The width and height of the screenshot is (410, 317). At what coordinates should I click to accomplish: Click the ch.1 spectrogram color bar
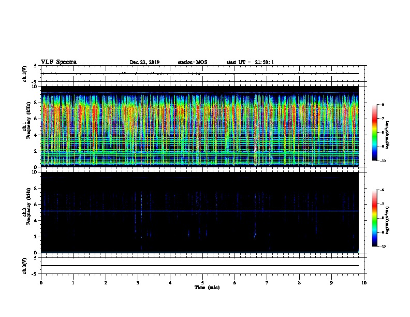(x=375, y=133)
